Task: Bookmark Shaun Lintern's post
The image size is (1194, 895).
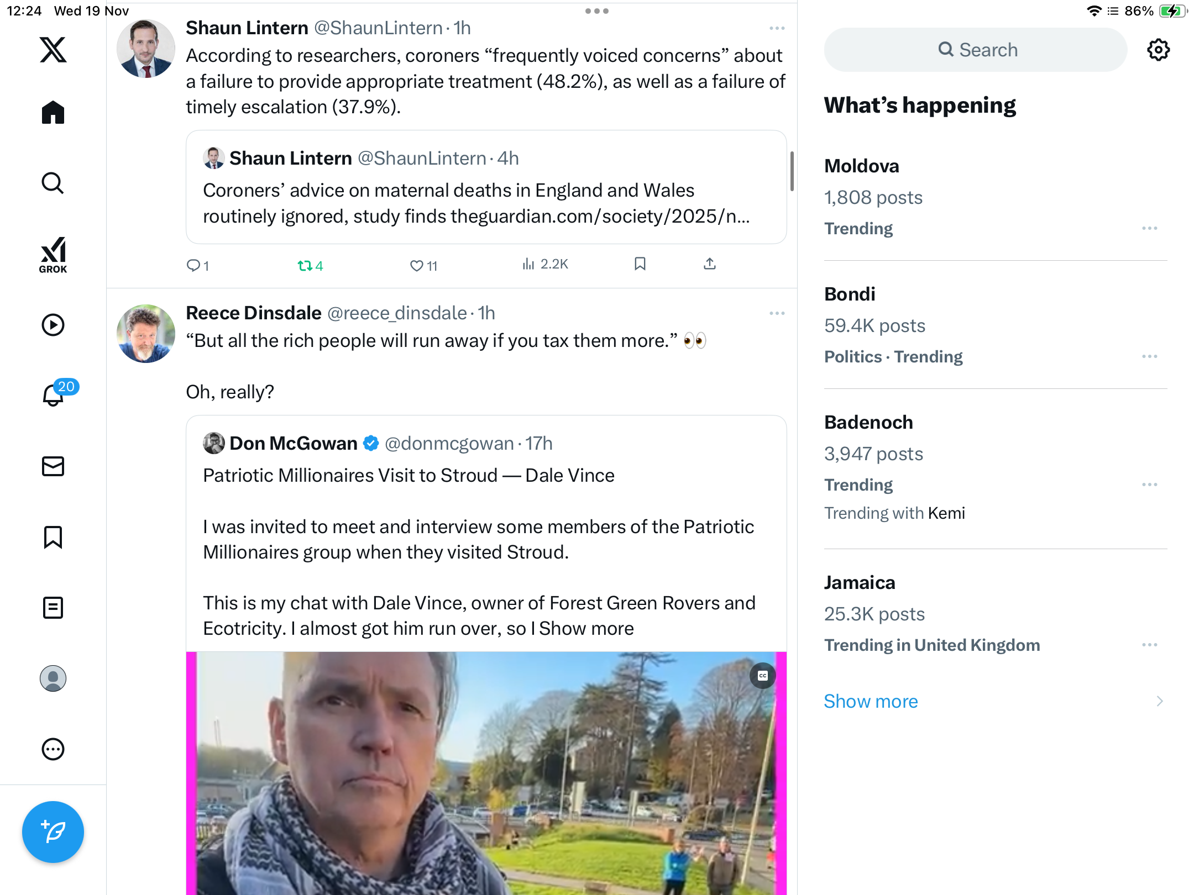Action: [640, 264]
